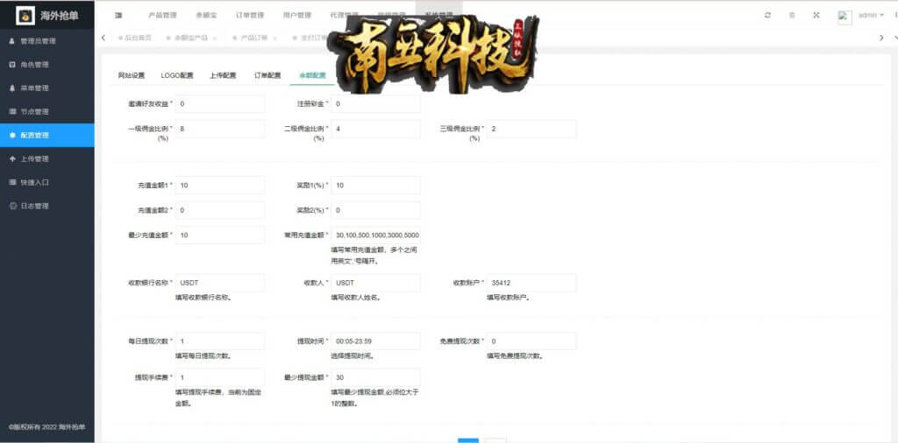Open the admin user dropdown
Viewport: 898px width, 443px height.
871,16
